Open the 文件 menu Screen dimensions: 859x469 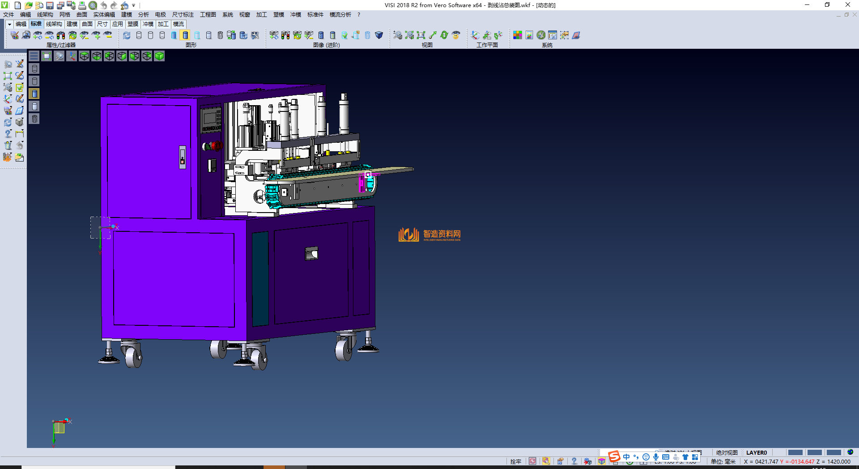point(9,15)
